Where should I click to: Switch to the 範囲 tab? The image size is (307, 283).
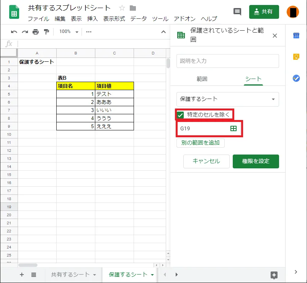pyautogui.click(x=202, y=79)
